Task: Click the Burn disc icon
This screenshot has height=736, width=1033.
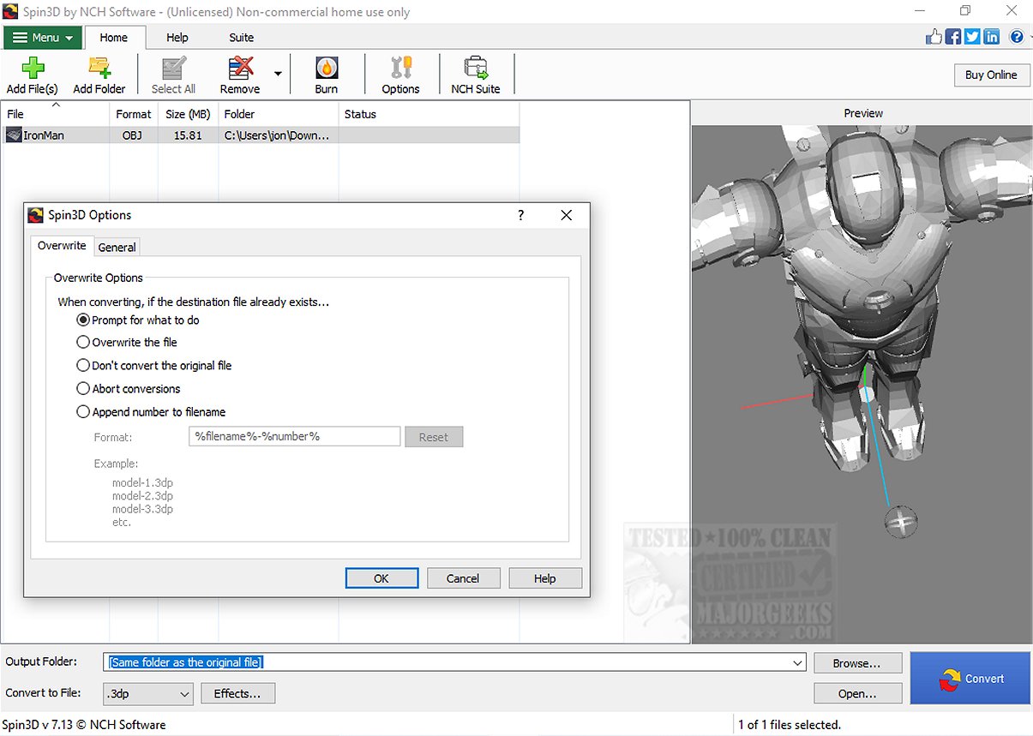Action: click(326, 69)
